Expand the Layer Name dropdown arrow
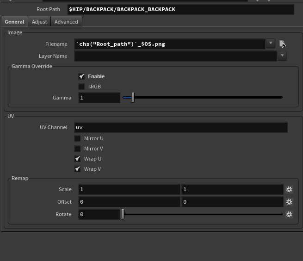This screenshot has width=303, height=261. pos(282,56)
